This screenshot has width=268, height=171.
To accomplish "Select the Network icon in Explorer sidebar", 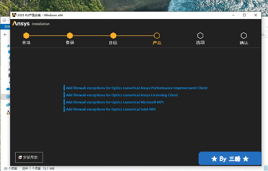I will click(8, 105).
